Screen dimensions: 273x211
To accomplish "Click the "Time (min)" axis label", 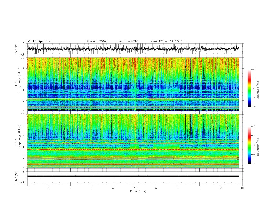I will 138,191.
